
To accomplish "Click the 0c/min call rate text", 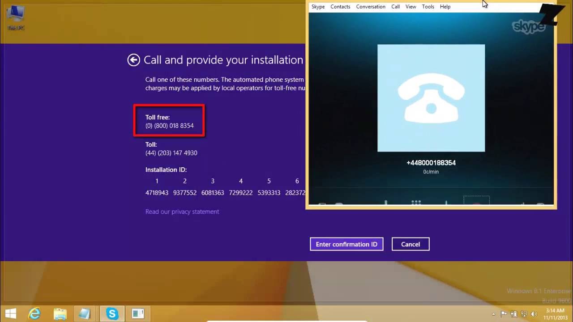I will point(431,172).
